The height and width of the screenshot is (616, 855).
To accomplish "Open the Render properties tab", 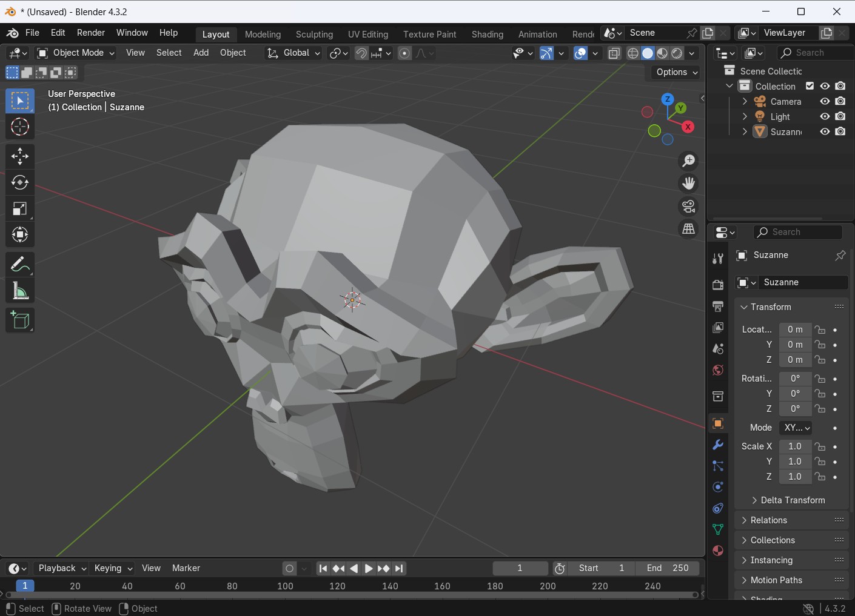I will click(x=718, y=285).
